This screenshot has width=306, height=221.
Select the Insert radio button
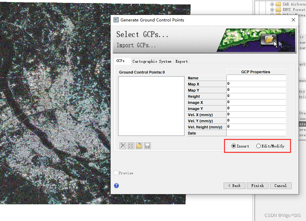click(x=233, y=146)
